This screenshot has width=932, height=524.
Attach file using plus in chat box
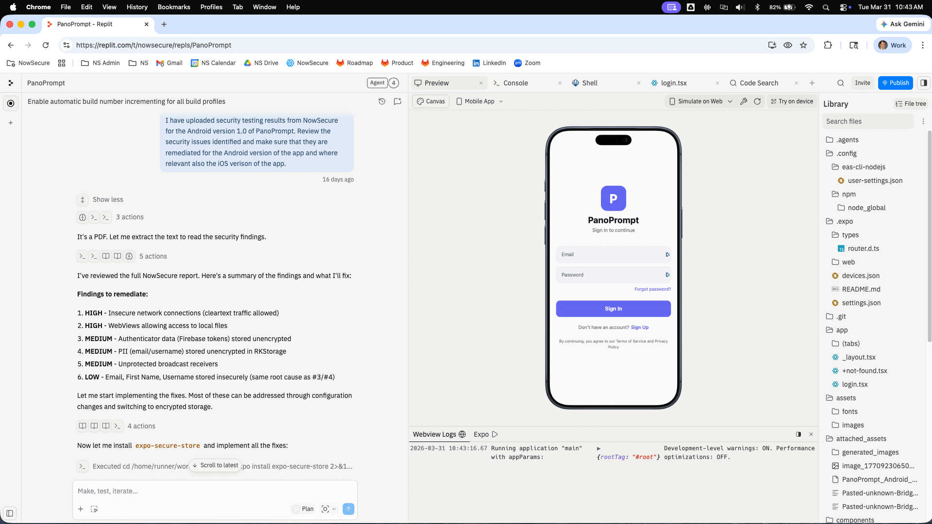(x=81, y=509)
